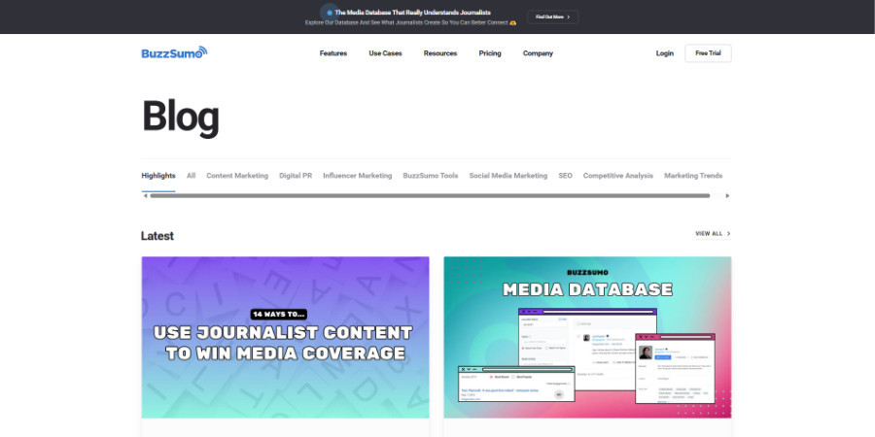
Task: Open the Company menu
Action: coord(538,53)
